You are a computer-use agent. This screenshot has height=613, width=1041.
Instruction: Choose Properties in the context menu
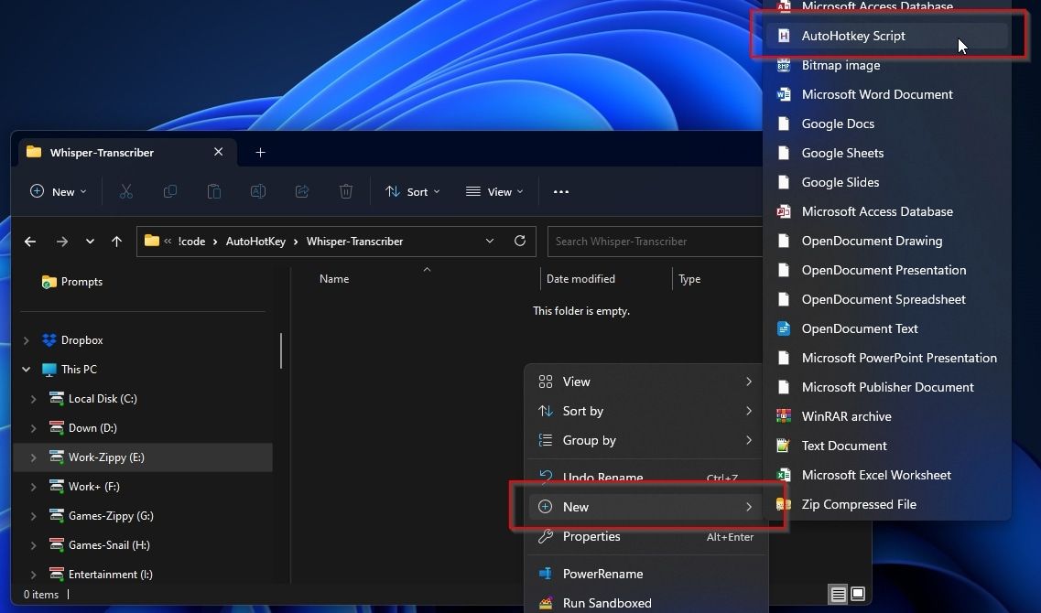click(591, 537)
